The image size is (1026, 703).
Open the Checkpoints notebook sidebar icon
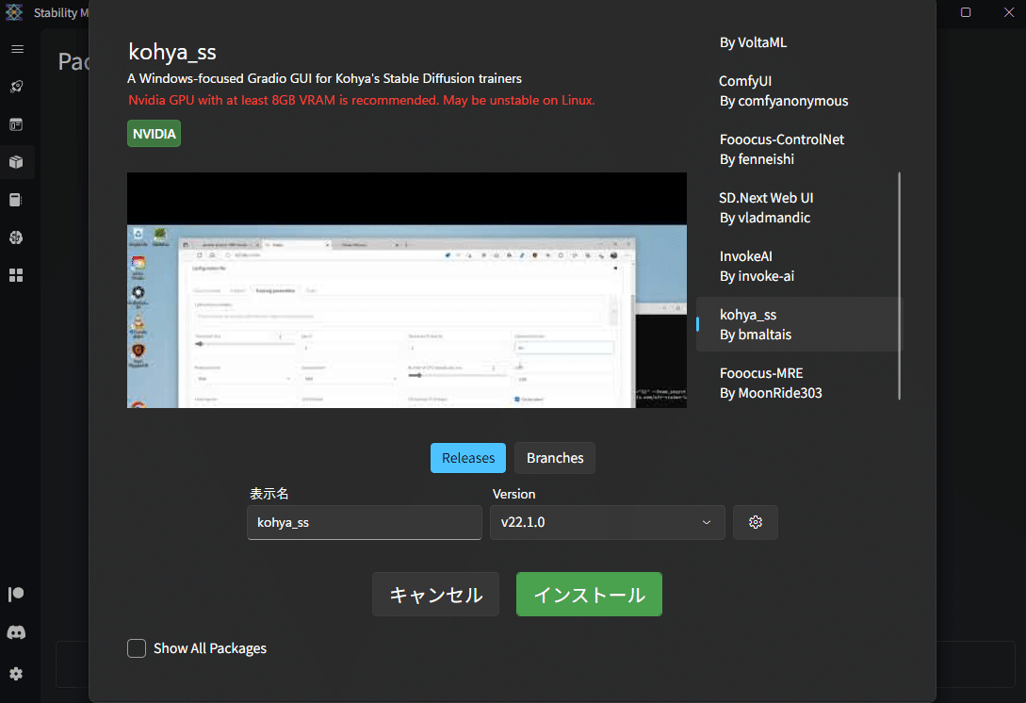[x=16, y=200]
